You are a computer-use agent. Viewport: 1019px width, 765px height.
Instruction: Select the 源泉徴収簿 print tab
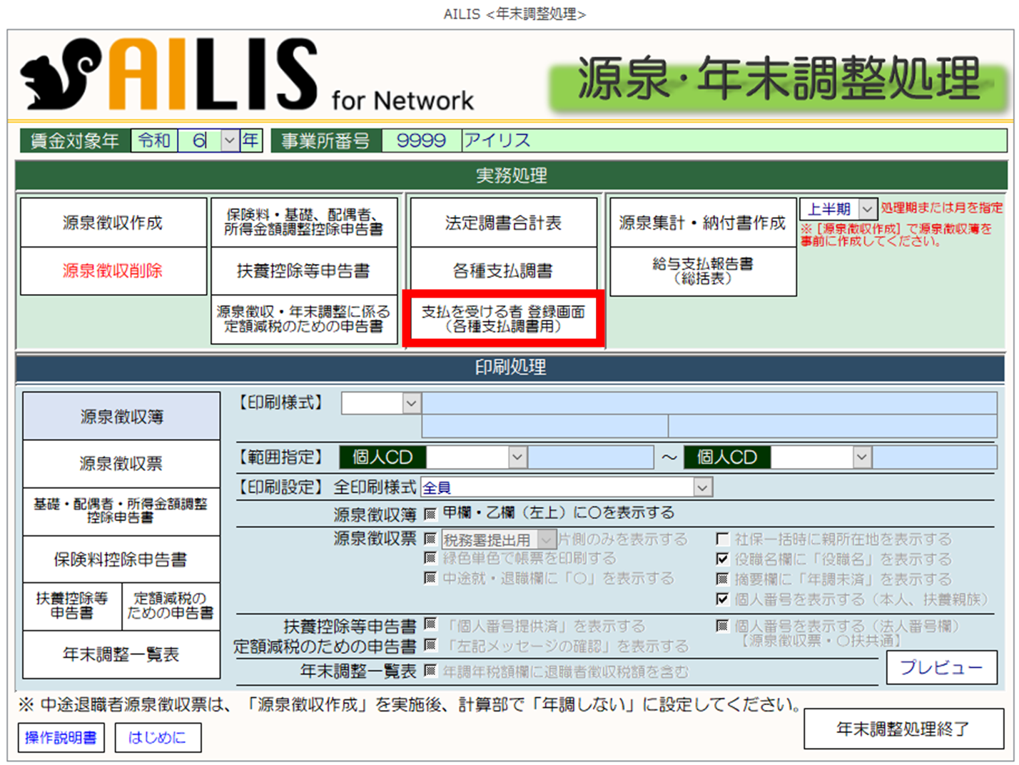[121, 417]
